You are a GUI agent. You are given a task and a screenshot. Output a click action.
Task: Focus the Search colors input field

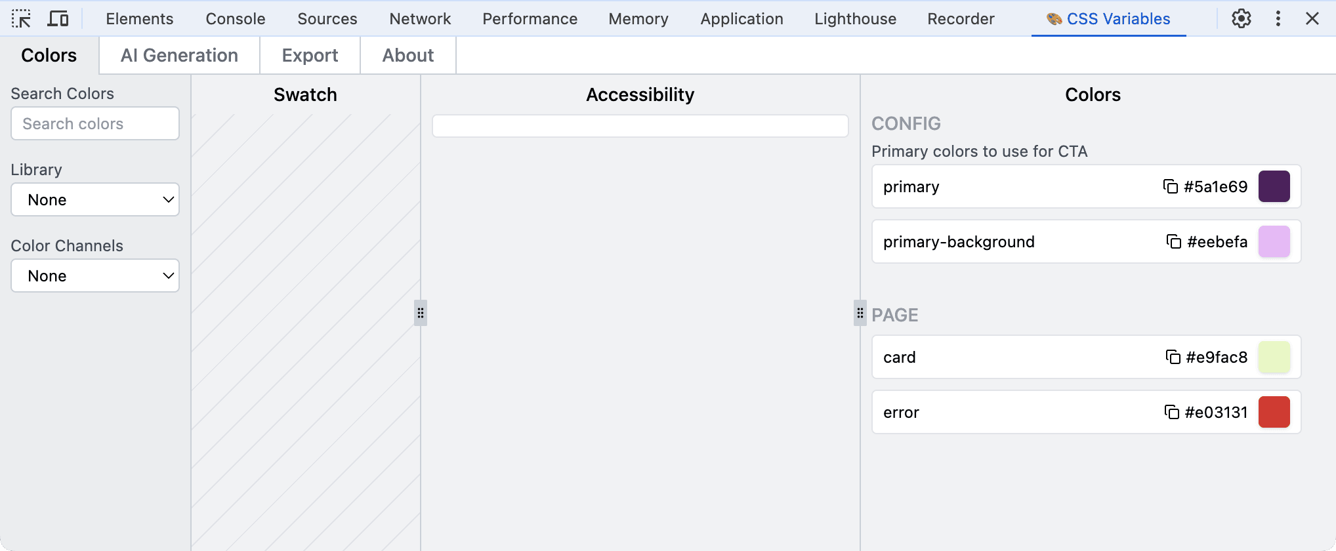click(95, 123)
